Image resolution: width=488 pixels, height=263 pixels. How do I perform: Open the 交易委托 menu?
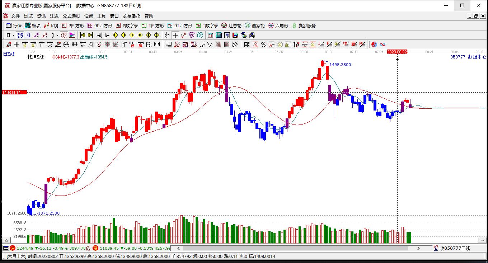click(132, 16)
